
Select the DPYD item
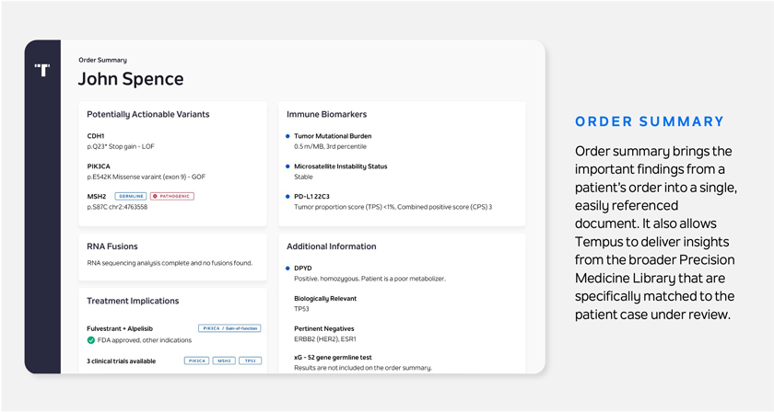click(x=303, y=269)
